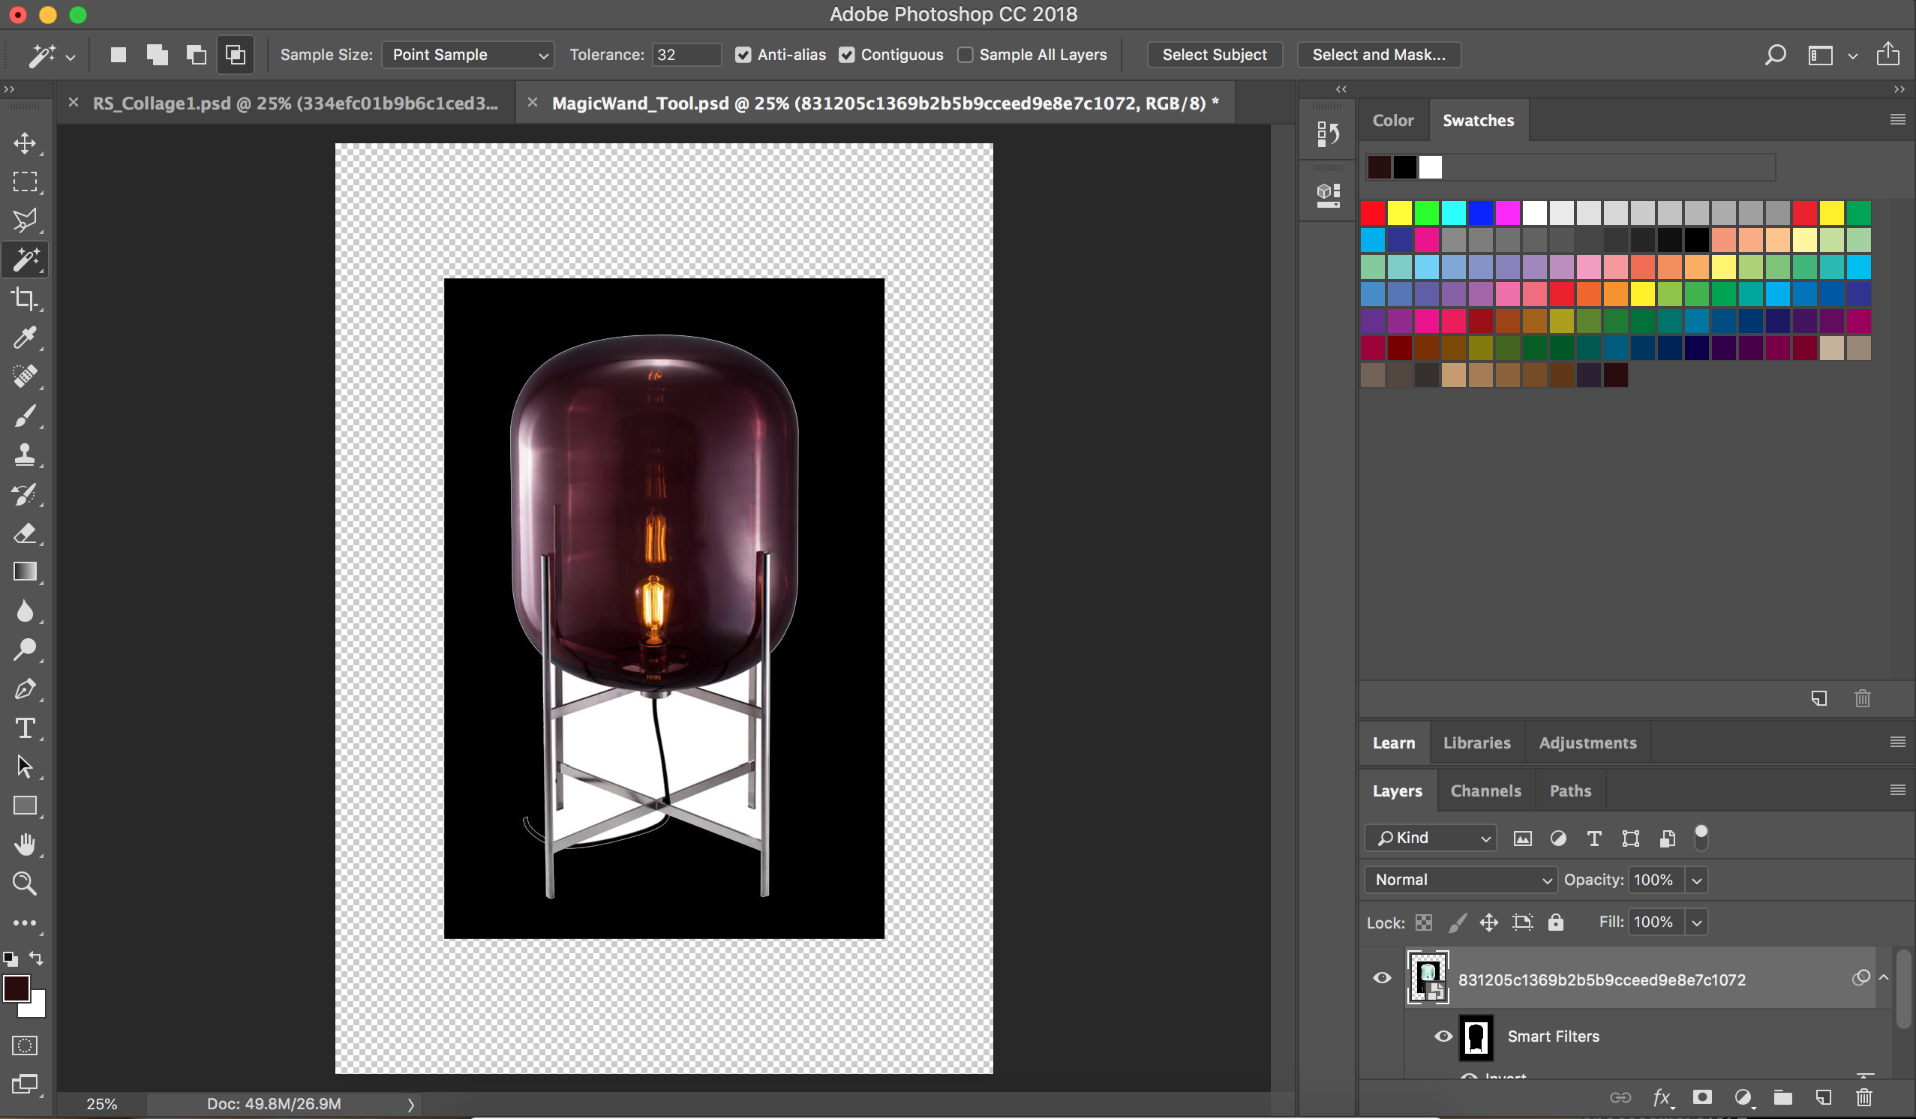Delete layer with the Layers panel trash icon
The height and width of the screenshot is (1119, 1916).
click(x=1864, y=1097)
